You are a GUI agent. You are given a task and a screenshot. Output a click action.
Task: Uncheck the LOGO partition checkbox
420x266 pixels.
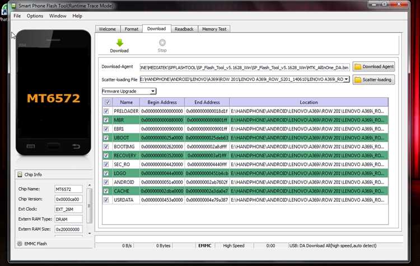tap(106, 173)
